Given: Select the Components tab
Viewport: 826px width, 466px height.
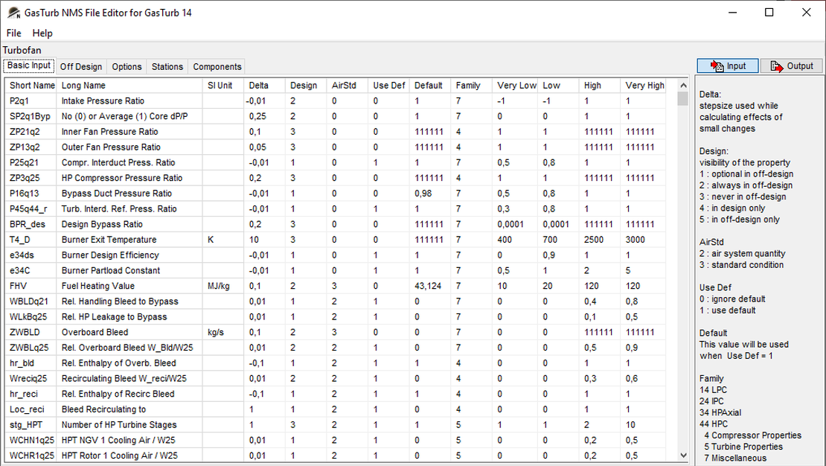Looking at the screenshot, I should point(217,66).
